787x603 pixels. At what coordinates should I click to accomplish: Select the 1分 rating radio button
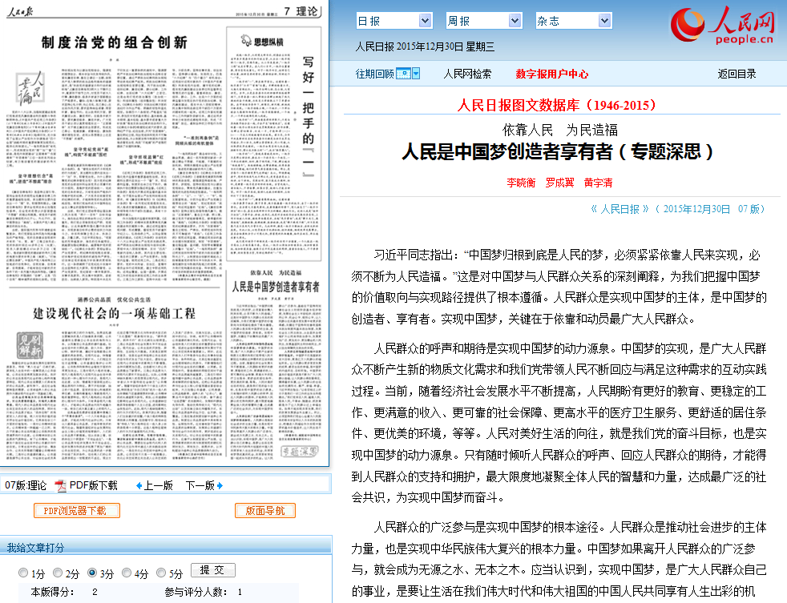point(23,573)
